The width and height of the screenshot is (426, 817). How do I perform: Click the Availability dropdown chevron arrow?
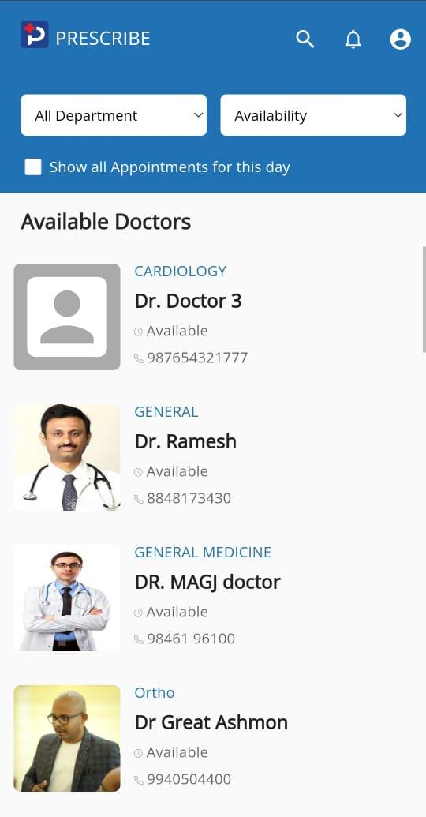[x=398, y=115]
